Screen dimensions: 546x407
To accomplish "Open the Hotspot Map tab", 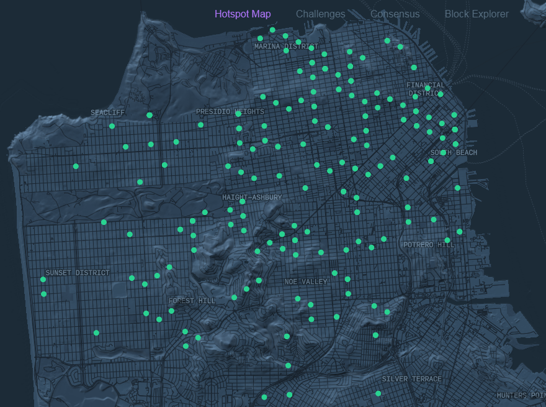I will pyautogui.click(x=243, y=14).
